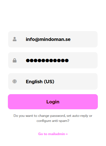Click the globe language icon

coord(15,81)
